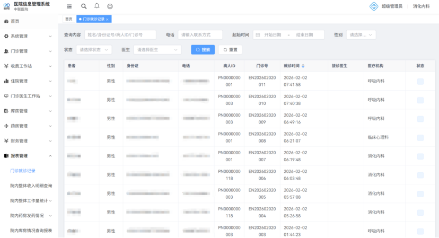Click the 超级管理员 user avatar icon

[374, 6]
